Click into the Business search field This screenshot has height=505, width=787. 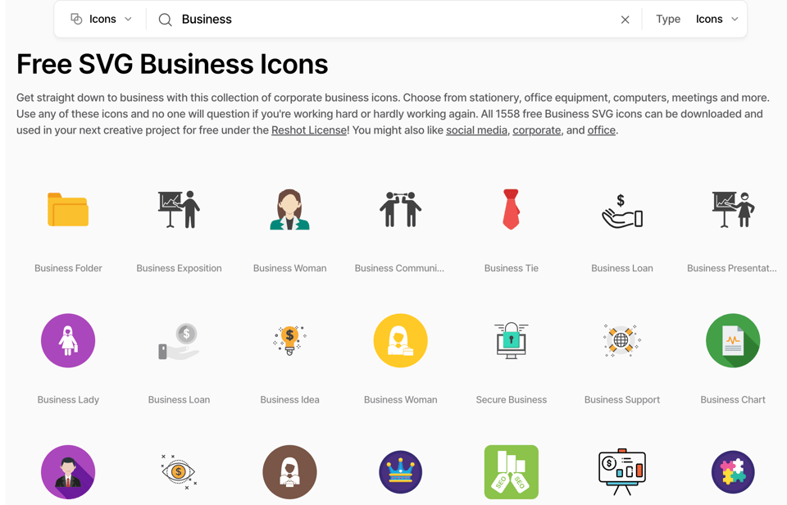tap(393, 19)
